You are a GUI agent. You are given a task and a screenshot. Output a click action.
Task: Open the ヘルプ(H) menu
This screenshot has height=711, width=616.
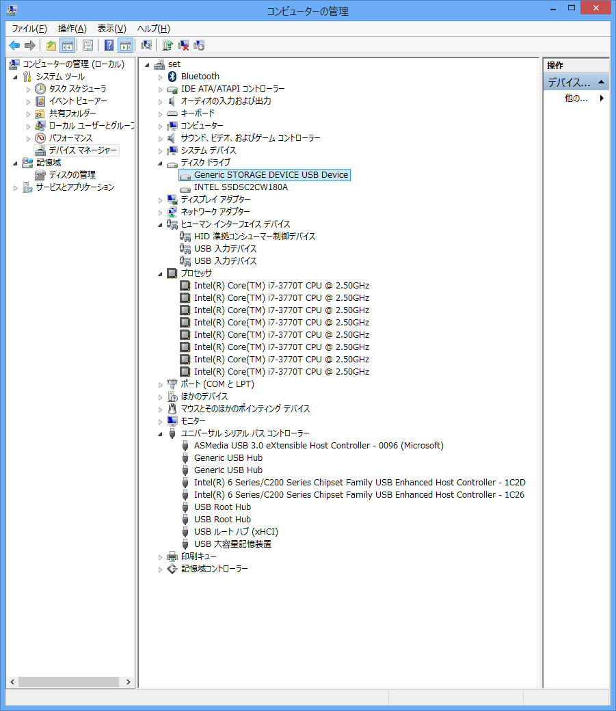(x=154, y=29)
